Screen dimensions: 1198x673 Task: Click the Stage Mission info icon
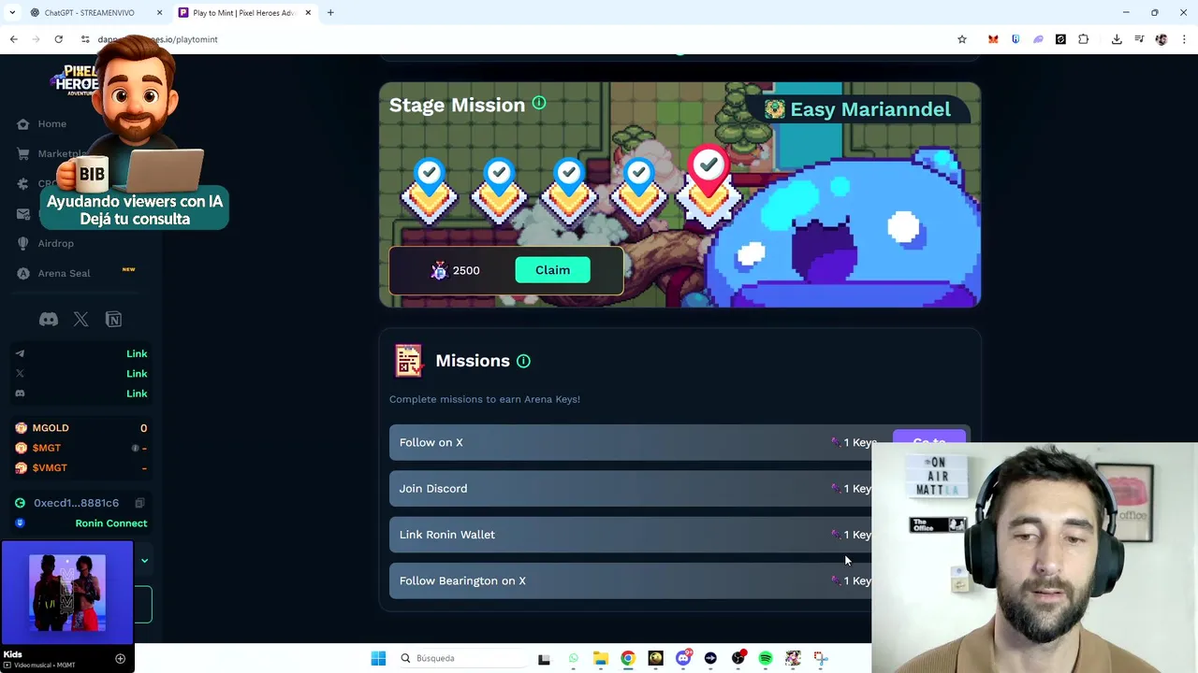(x=539, y=103)
